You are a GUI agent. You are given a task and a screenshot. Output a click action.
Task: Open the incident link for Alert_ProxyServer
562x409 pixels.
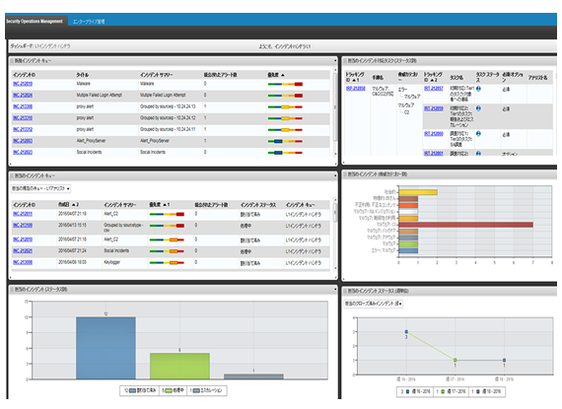[x=23, y=141]
